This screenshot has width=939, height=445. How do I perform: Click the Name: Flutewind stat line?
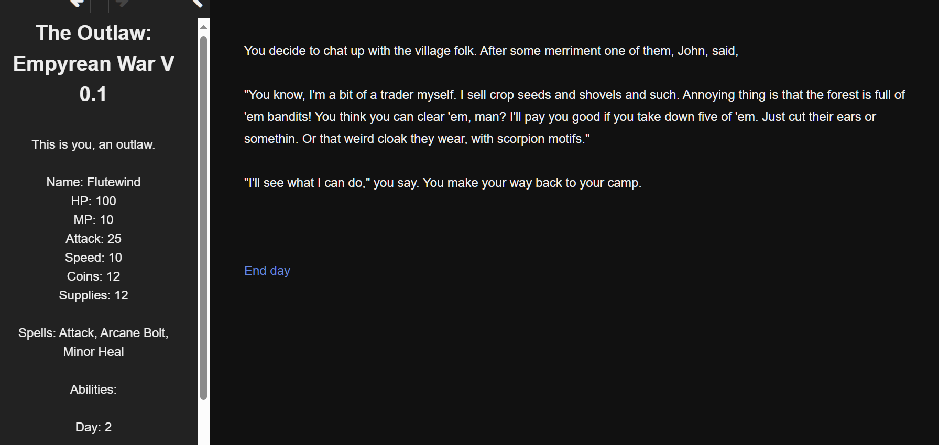point(93,182)
